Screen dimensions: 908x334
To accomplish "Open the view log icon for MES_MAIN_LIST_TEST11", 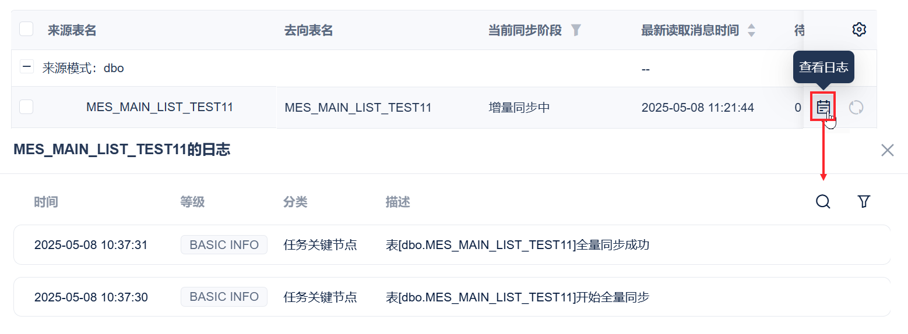I will point(823,107).
